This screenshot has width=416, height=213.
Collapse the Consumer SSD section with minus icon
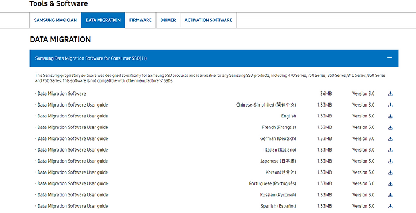389,58
